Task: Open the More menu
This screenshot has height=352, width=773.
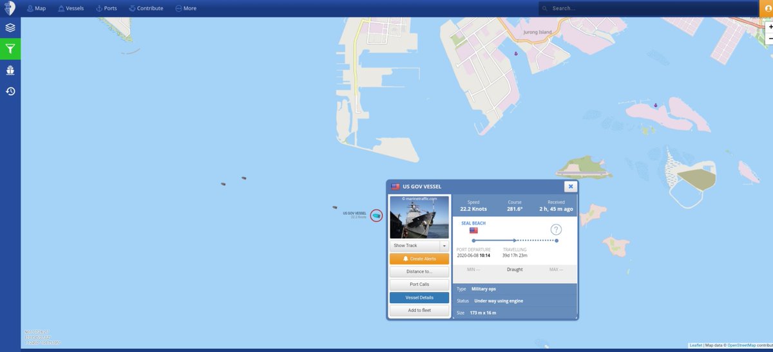Action: click(186, 8)
